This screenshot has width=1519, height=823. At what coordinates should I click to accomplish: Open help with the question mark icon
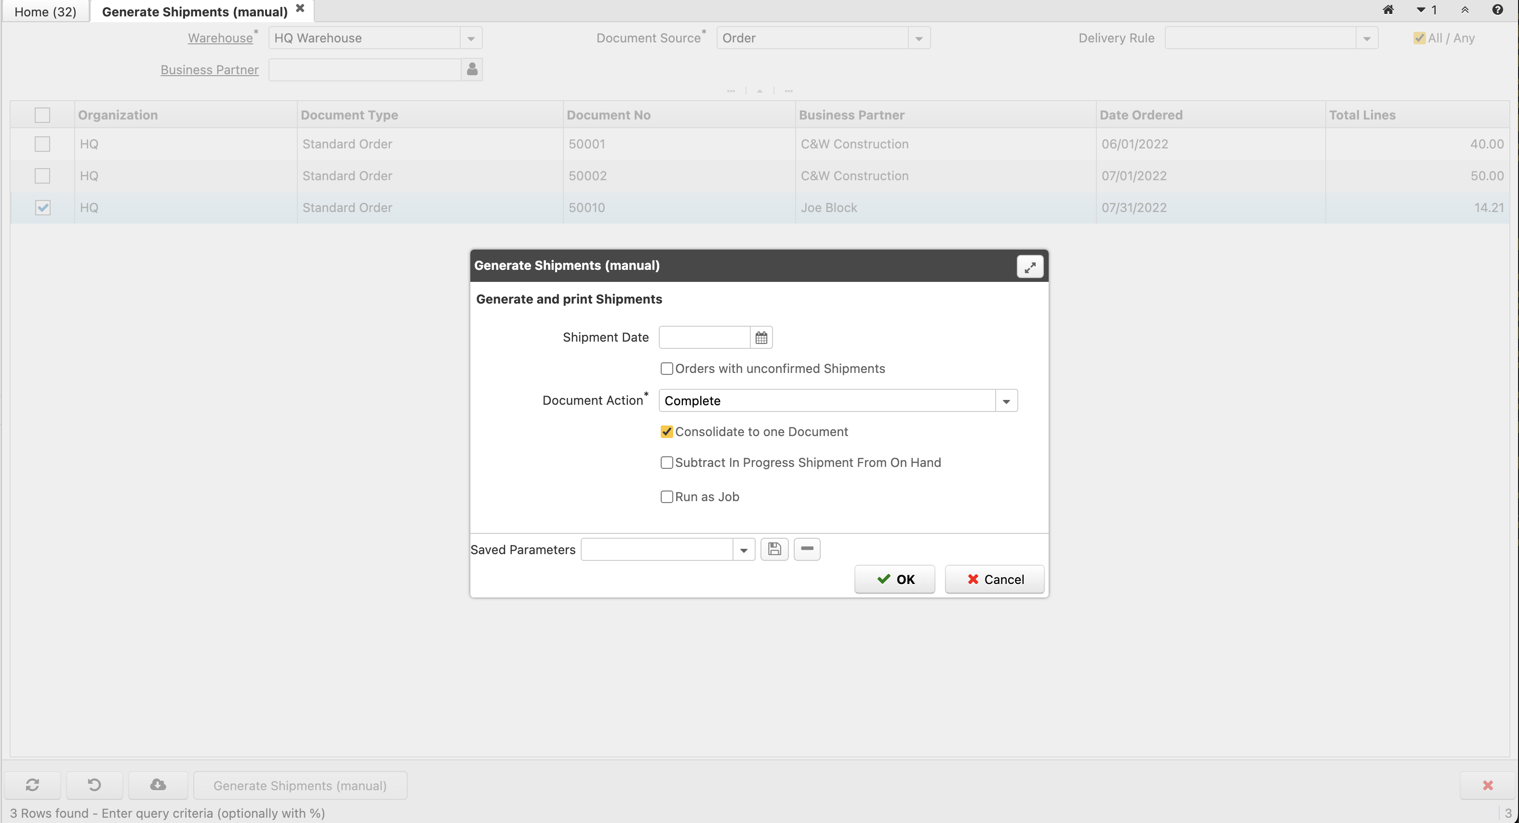(x=1498, y=10)
